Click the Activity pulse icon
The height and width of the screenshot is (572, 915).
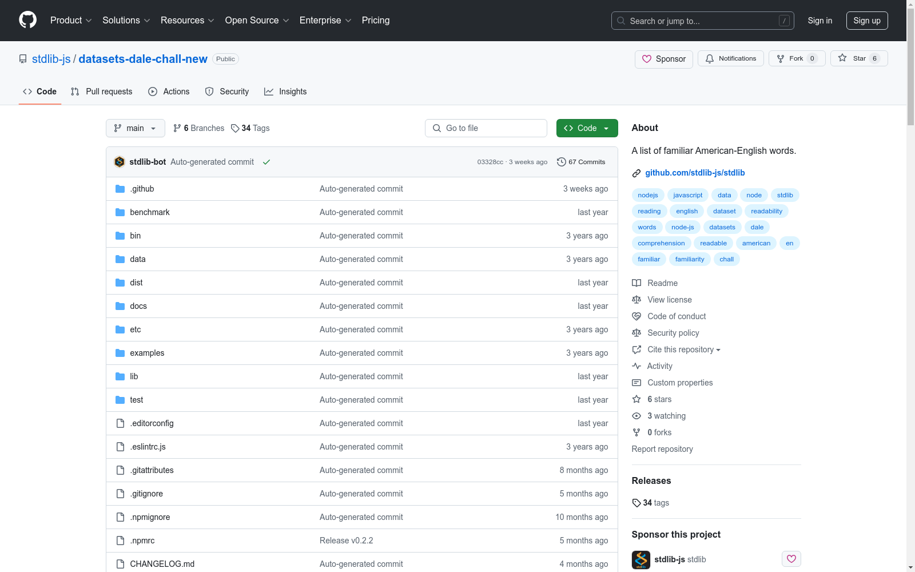pos(636,366)
